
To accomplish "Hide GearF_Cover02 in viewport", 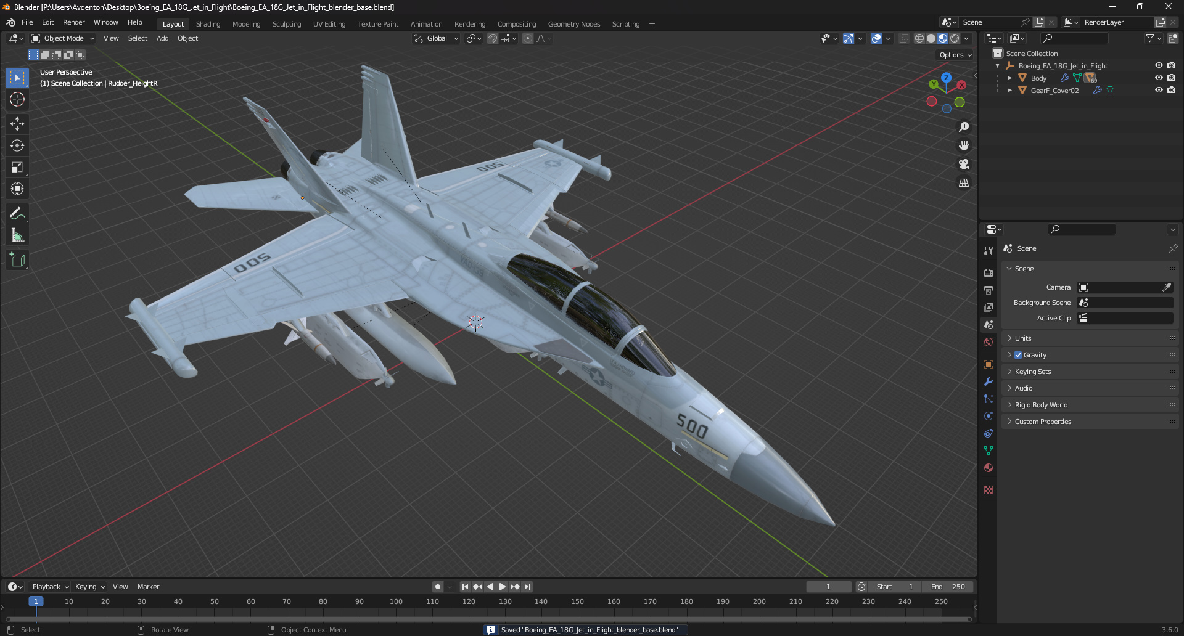I will [x=1159, y=90].
